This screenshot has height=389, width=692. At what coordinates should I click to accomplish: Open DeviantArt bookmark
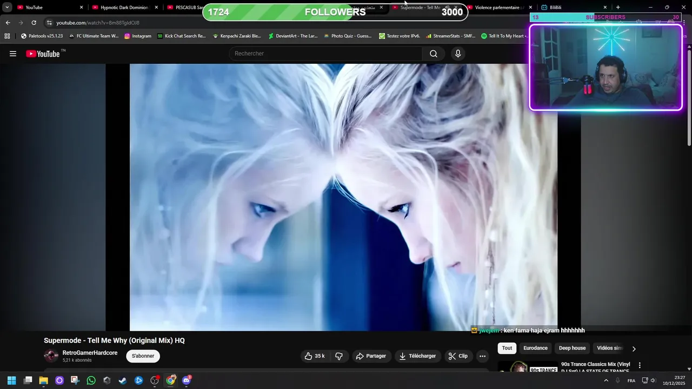[x=293, y=36]
